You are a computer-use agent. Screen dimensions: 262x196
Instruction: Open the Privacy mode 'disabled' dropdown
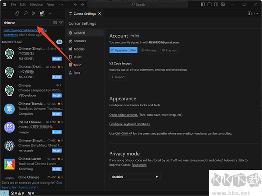tap(135, 177)
